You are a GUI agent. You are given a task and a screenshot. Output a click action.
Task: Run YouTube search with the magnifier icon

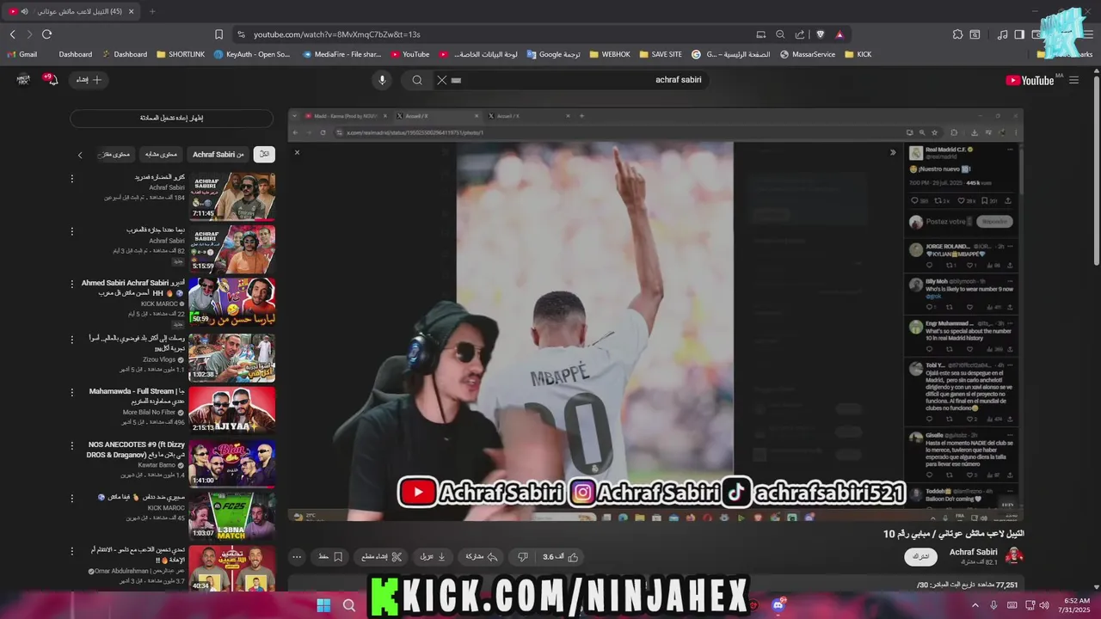417,80
